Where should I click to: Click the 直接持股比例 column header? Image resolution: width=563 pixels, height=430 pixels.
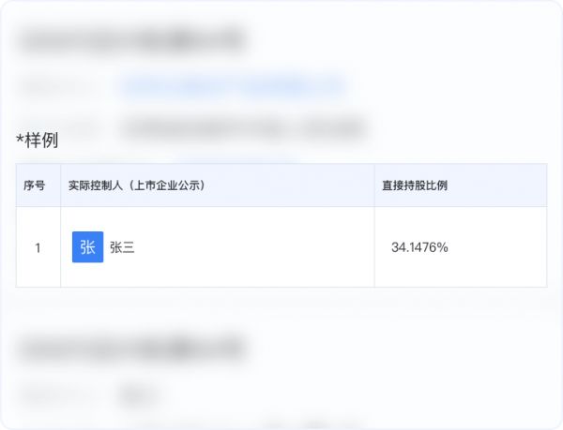pos(415,185)
